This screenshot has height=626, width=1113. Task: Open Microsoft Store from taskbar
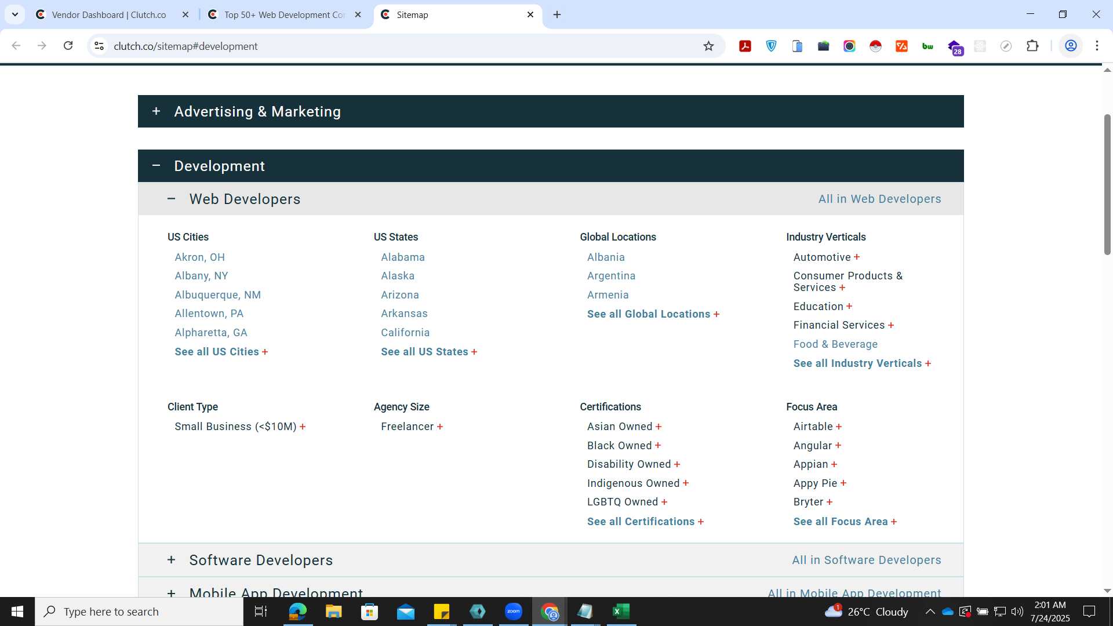(369, 612)
